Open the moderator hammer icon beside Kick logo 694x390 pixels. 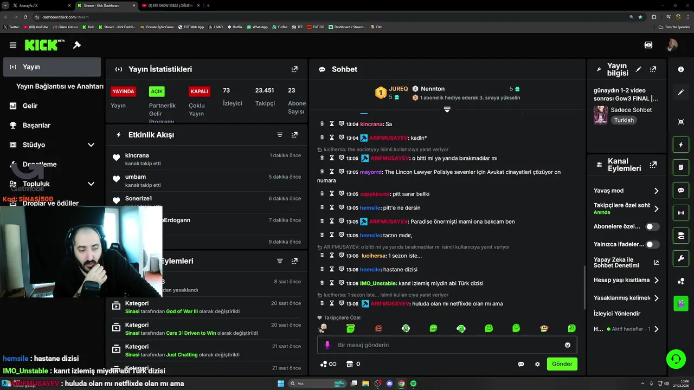click(x=77, y=45)
